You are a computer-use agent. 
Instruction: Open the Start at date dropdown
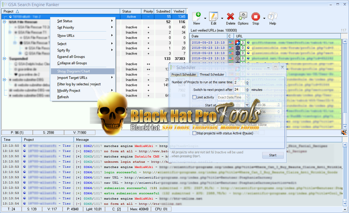coord(247,105)
